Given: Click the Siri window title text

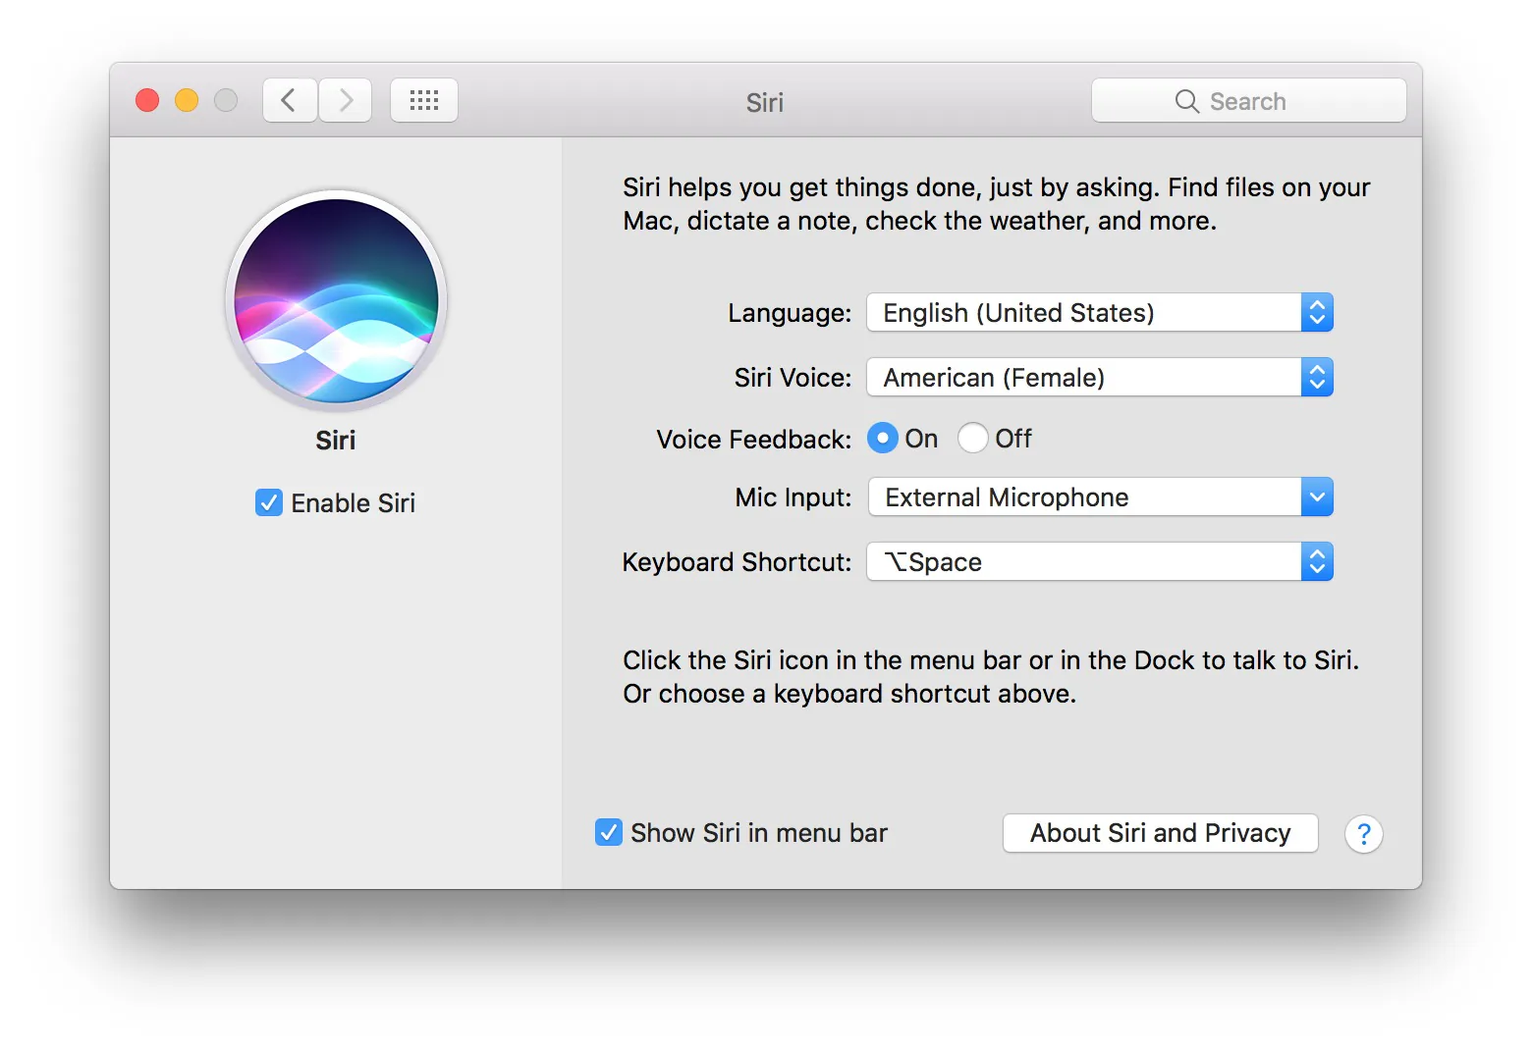Looking at the screenshot, I should pyautogui.click(x=765, y=102).
